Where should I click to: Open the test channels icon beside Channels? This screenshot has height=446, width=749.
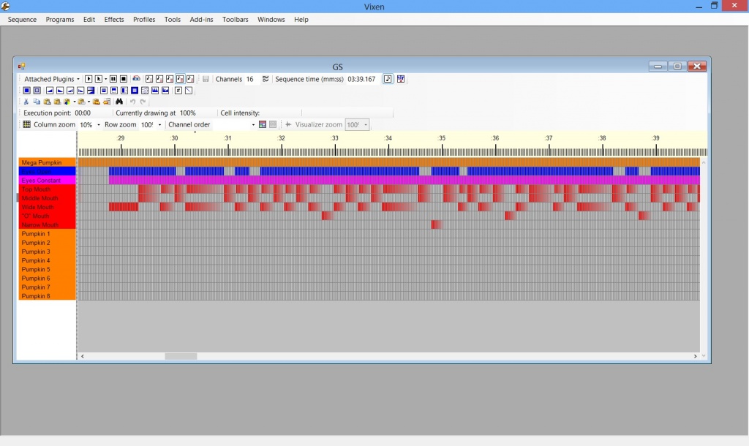[x=266, y=79]
